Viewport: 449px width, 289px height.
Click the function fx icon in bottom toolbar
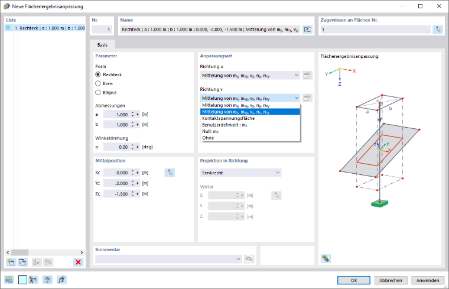click(61, 280)
